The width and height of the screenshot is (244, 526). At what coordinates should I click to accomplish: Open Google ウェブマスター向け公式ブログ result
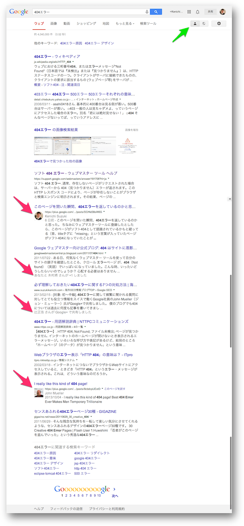pyautogui.click(x=85, y=248)
